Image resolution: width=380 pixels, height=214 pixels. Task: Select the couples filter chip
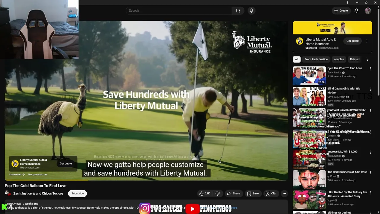[x=339, y=59]
